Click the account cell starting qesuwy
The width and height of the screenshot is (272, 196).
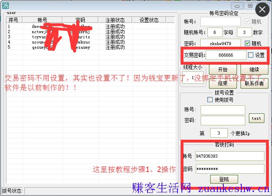(42, 47)
